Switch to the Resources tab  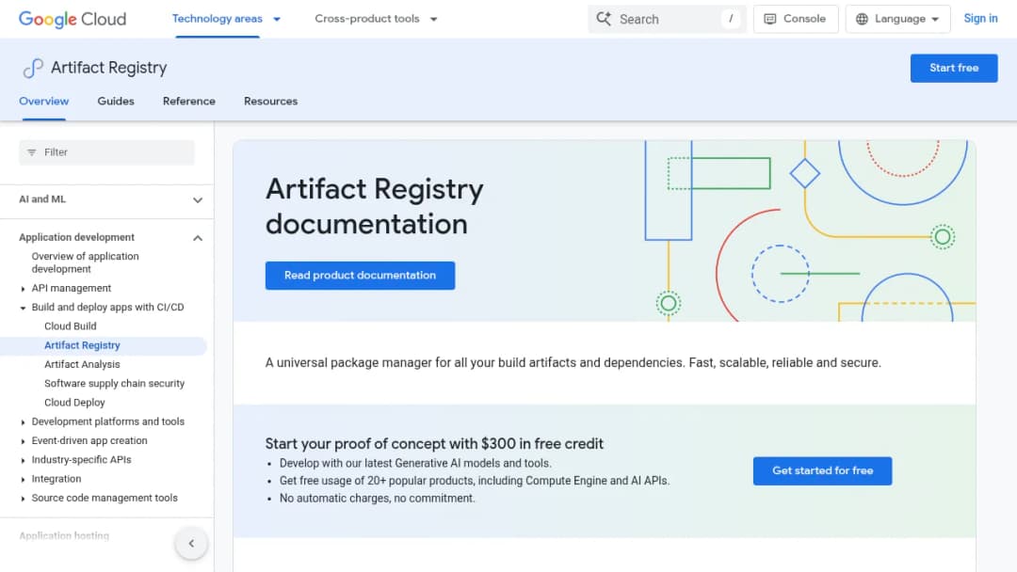pyautogui.click(x=270, y=101)
